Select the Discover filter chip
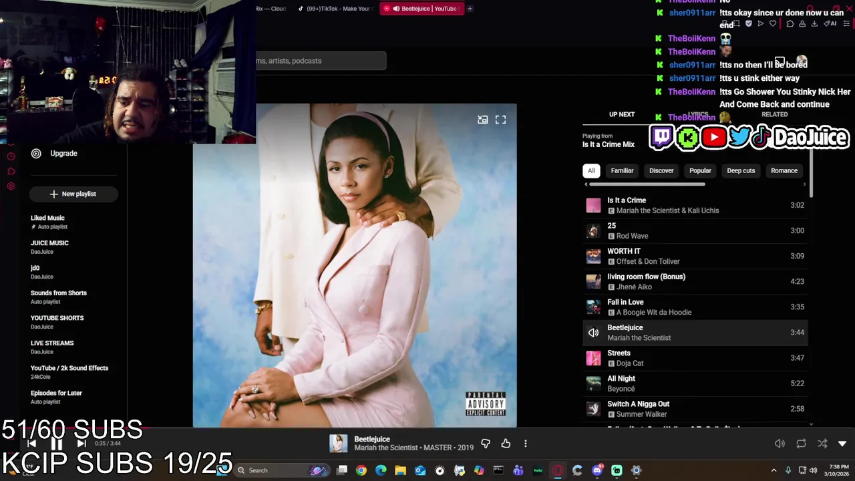This screenshot has width=855, height=481. [x=661, y=170]
